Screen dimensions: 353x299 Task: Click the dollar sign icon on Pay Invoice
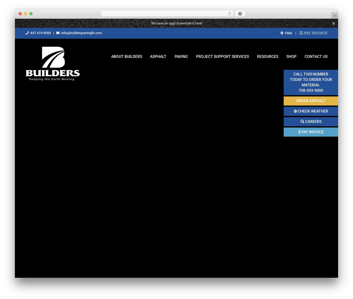click(299, 132)
